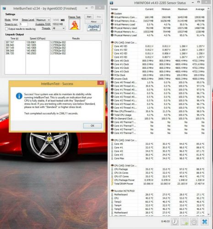This screenshot has height=229, width=213.
Task: Click the chip icon beside Nuvoton NCT6791D
Action: (x=112, y=191)
